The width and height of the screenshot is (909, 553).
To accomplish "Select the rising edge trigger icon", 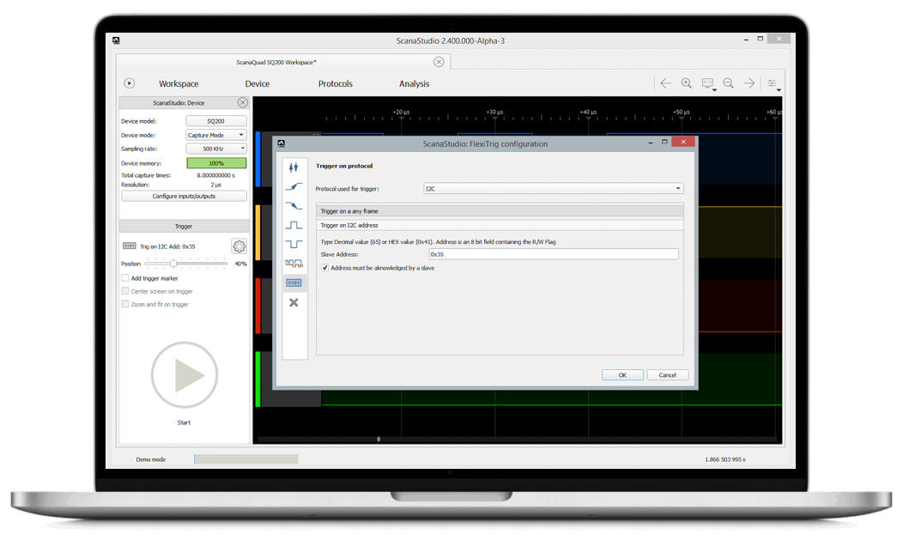I will coord(294,185).
